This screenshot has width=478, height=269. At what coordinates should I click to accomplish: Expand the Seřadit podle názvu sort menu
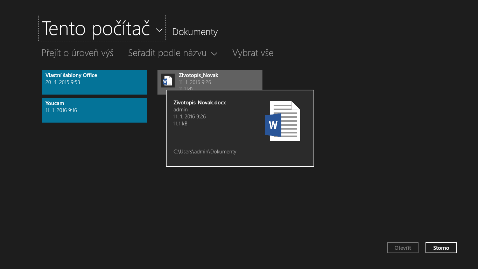tap(173, 53)
